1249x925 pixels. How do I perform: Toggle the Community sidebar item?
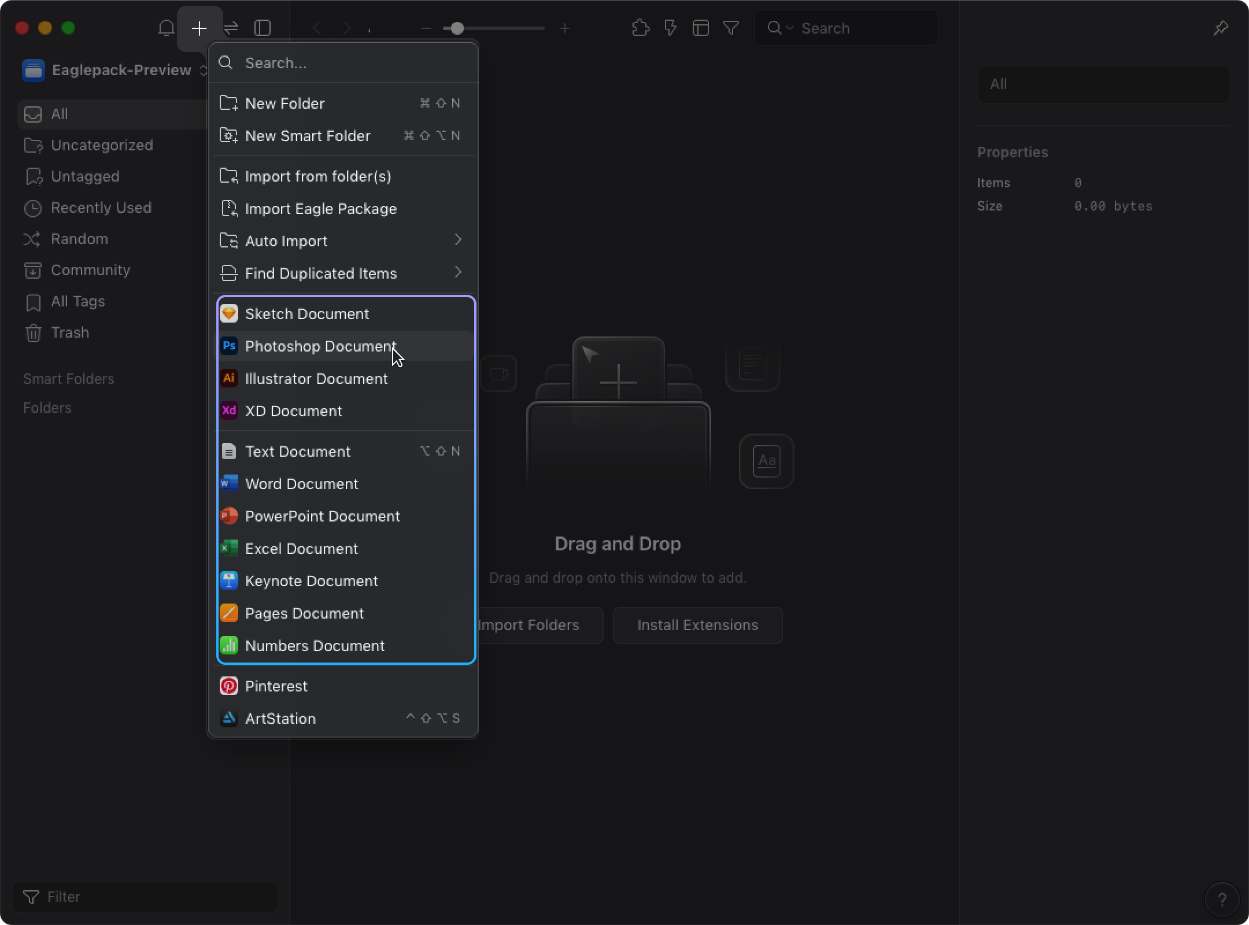click(x=90, y=270)
